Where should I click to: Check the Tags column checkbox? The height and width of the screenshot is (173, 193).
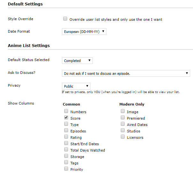click(x=66, y=162)
